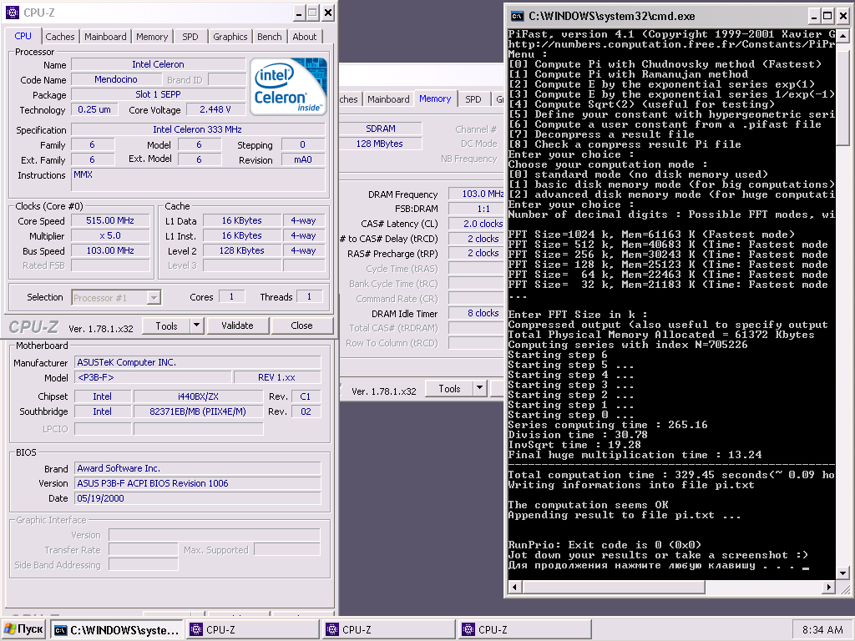Click the i440BX/ZX chipset field

[198, 396]
